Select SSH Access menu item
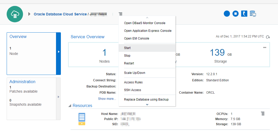Screen dimensions: 278x137 pos(147,90)
